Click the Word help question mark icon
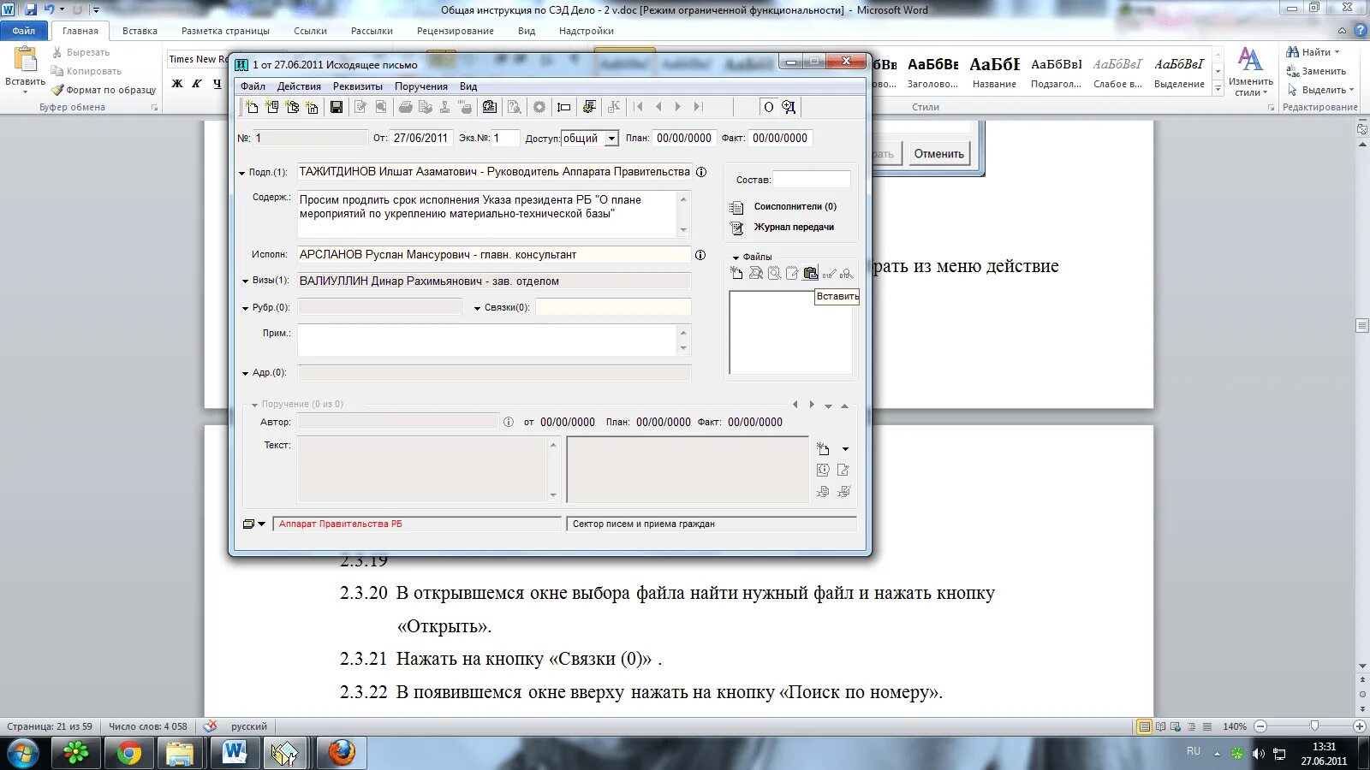The image size is (1370, 770). (1360, 30)
